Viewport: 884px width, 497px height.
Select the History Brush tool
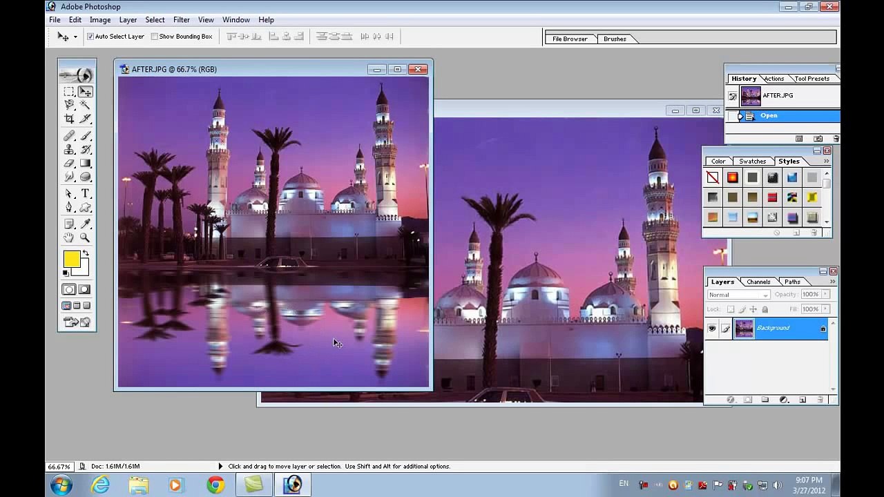(85, 149)
